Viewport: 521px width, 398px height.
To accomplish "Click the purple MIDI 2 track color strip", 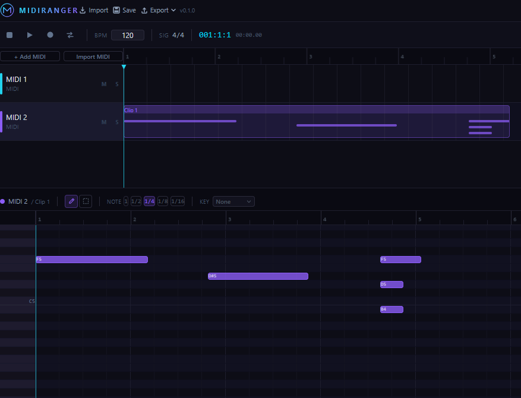I will pos(1,122).
